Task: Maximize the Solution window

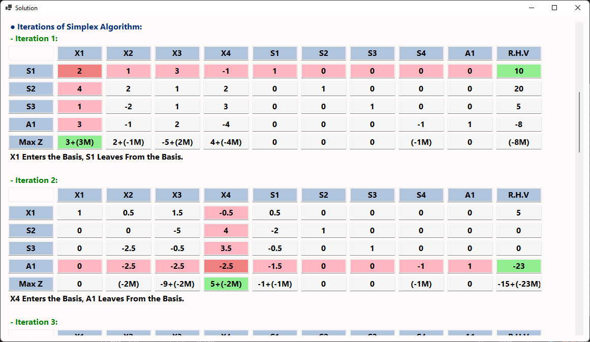Action: tap(554, 8)
